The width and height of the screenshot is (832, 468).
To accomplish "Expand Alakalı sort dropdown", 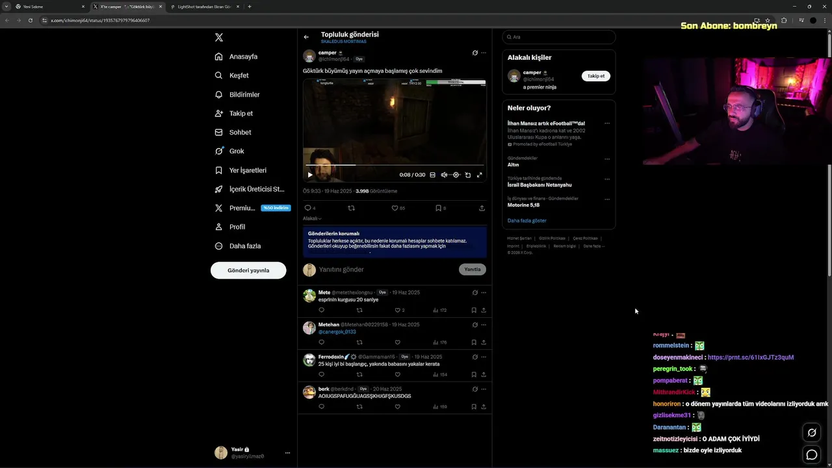I will point(312,218).
